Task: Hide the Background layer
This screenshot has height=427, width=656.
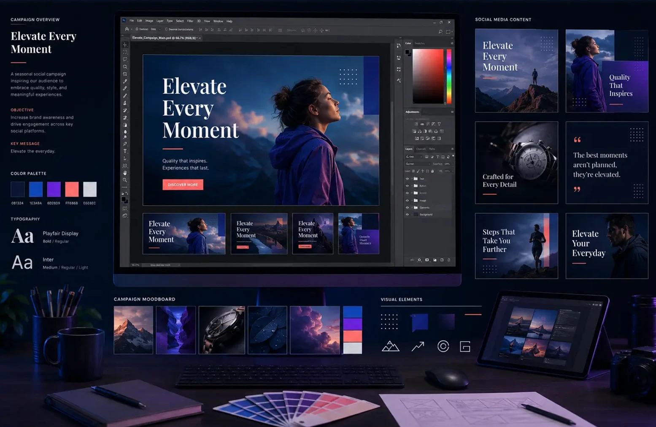Action: click(x=407, y=215)
